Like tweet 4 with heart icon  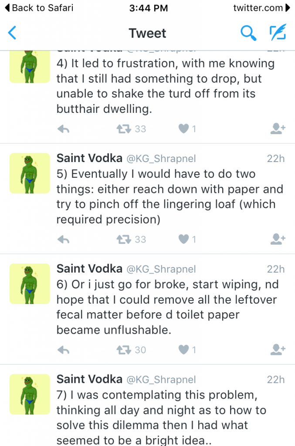coord(184,129)
